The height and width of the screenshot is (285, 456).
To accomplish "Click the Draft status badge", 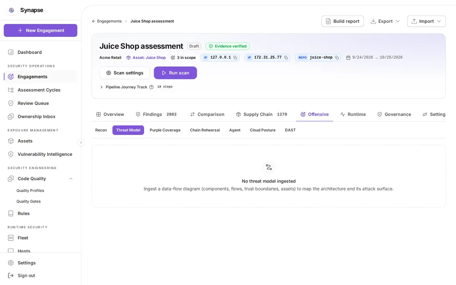I will coord(194,46).
